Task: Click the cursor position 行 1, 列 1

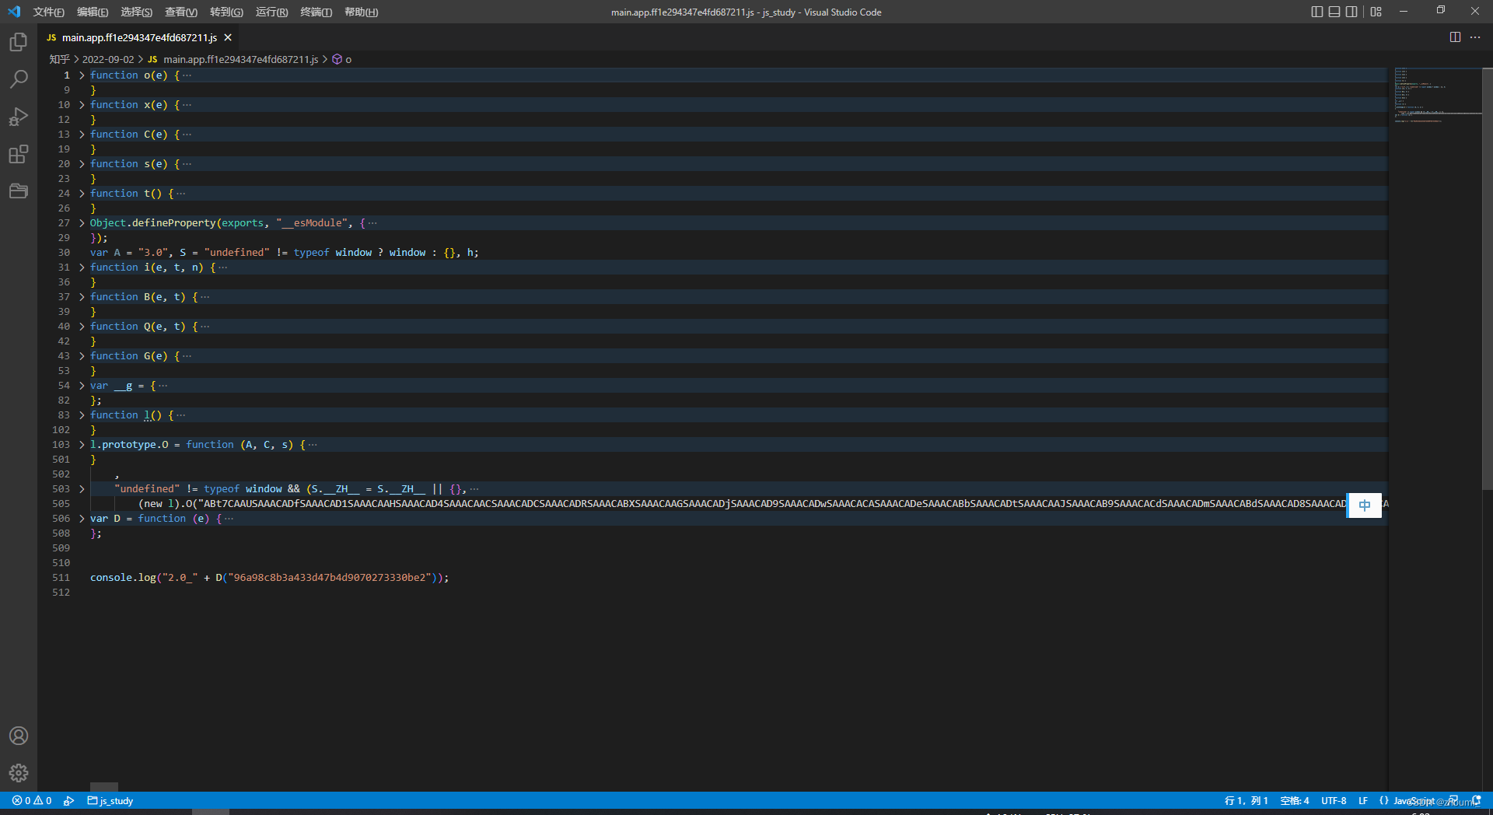Action: pos(1246,800)
